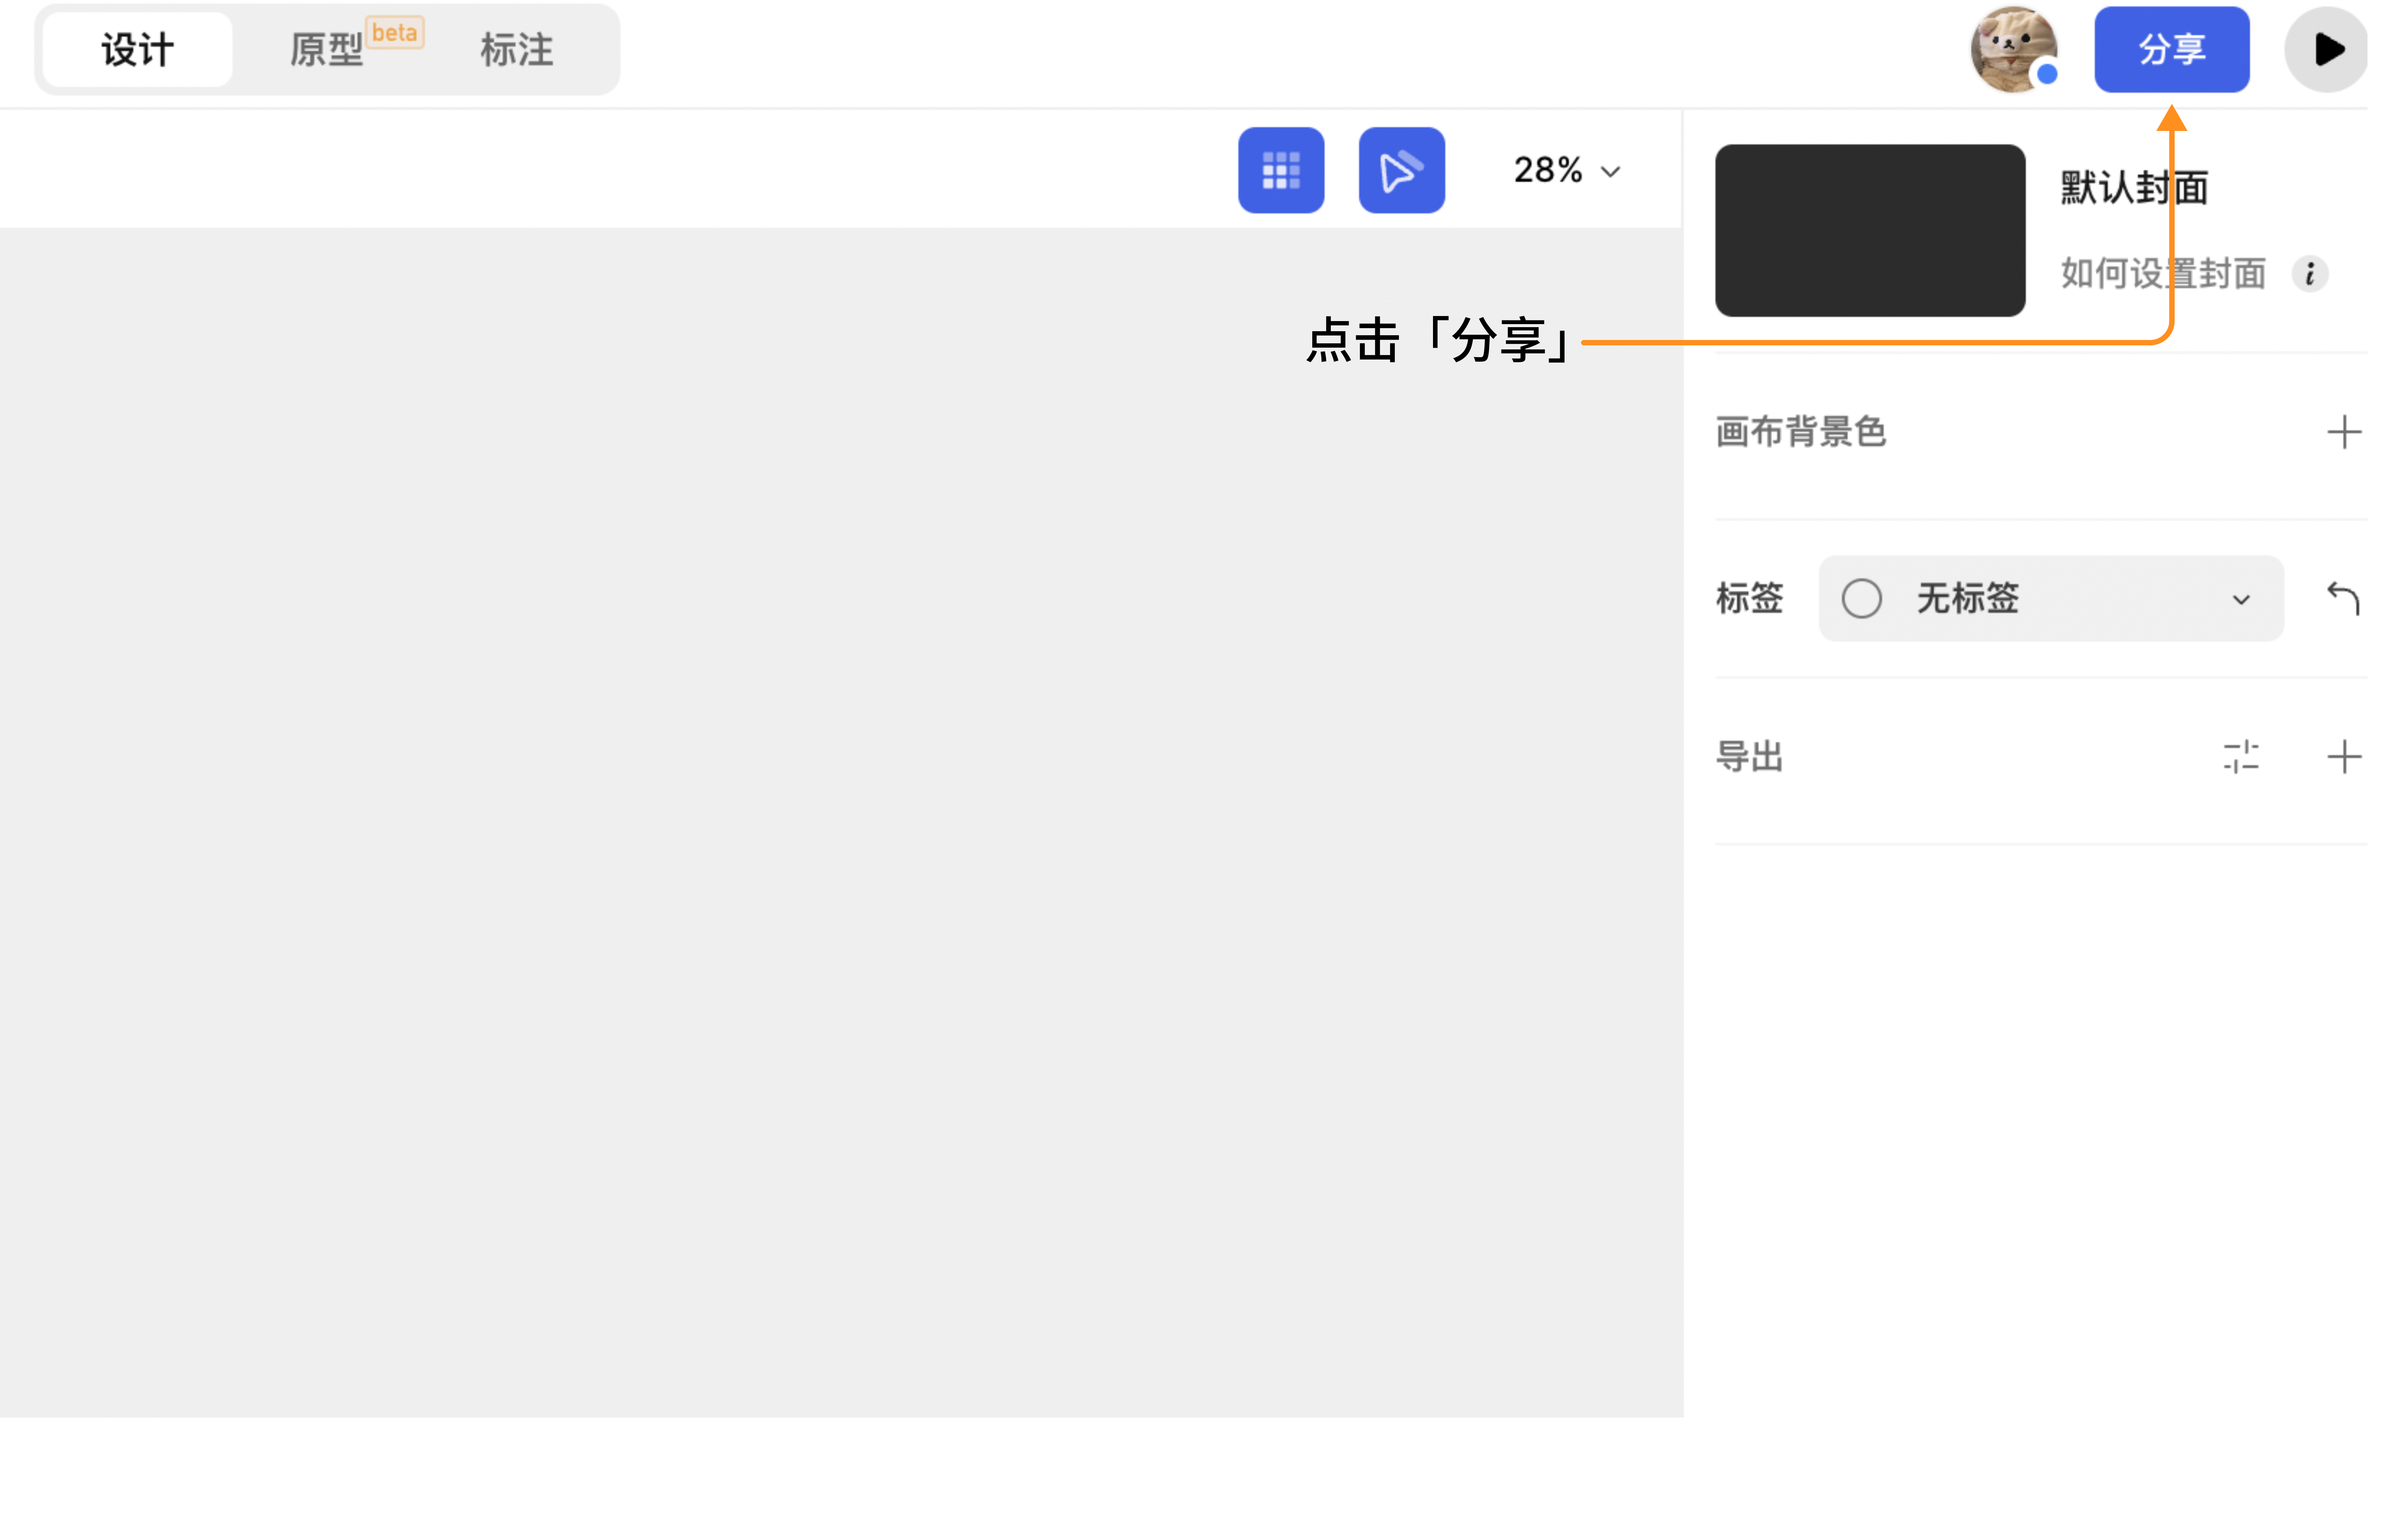Open the 如何设置封面 help link

2163,273
